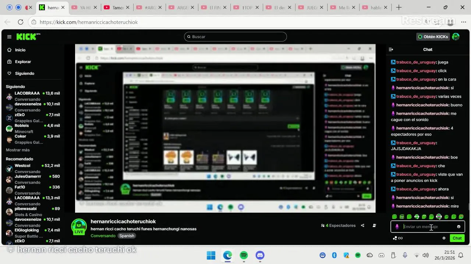The height and width of the screenshot is (264, 471).
Task: Click username in 'me cague con el sonido' message
Action: 422,113
